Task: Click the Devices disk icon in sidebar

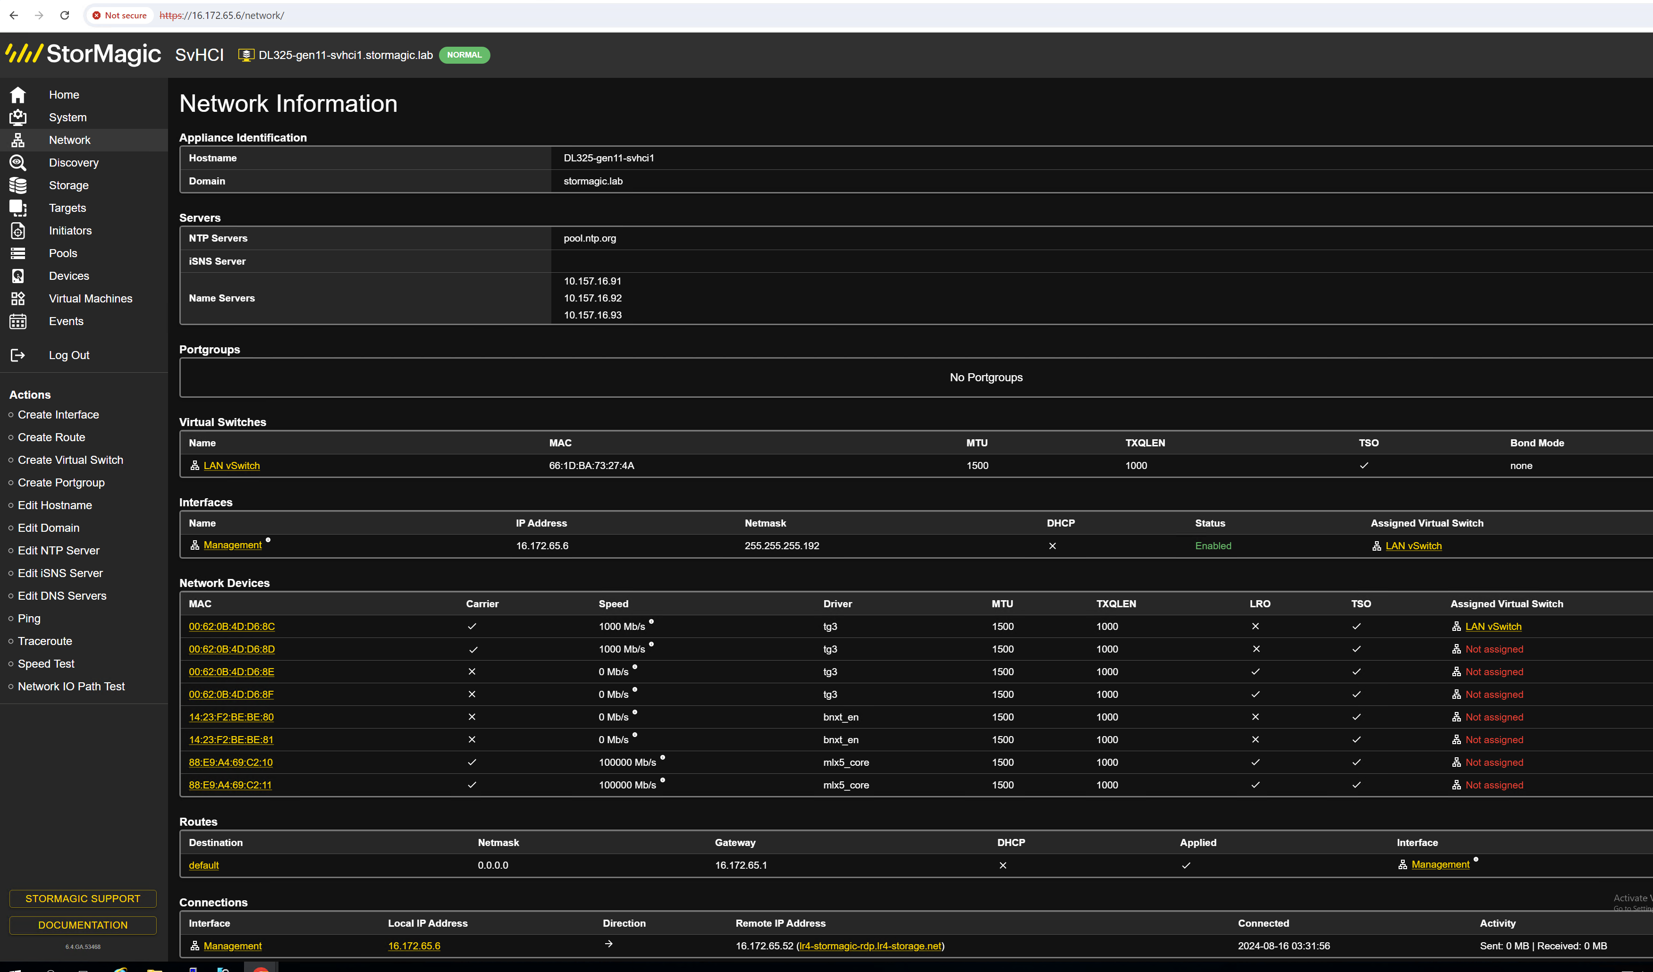Action: (x=18, y=276)
